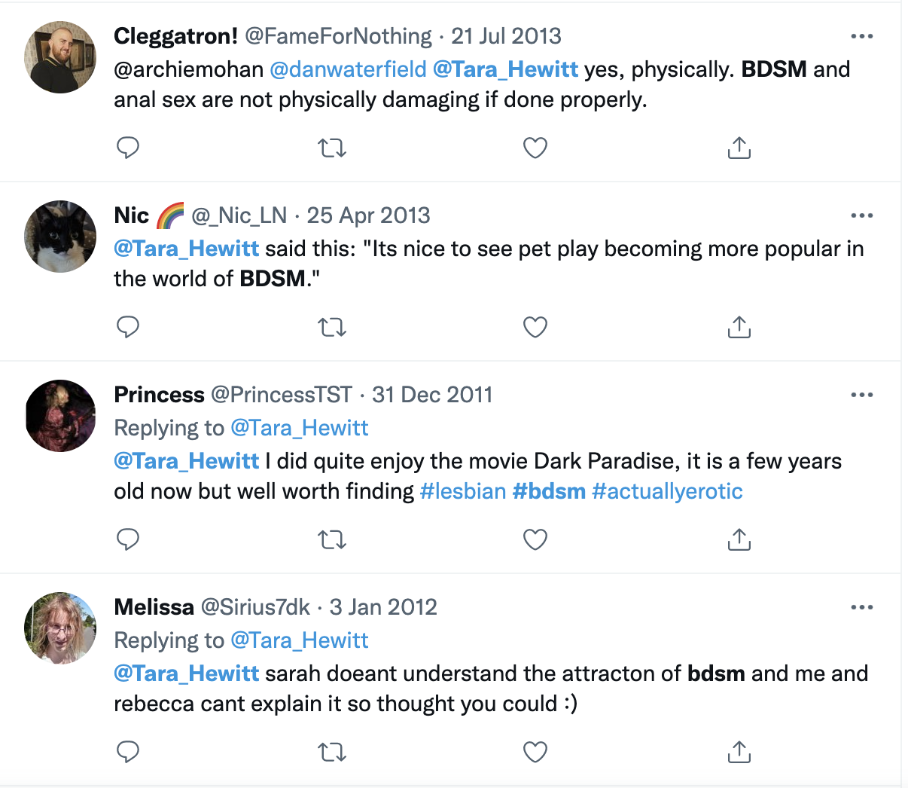908x788 pixels.
Task: Open more options on Cleggatron's tweet
Action: (861, 36)
